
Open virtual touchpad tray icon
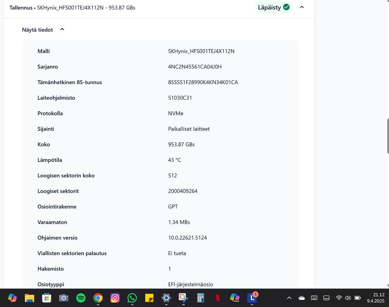(x=327, y=298)
